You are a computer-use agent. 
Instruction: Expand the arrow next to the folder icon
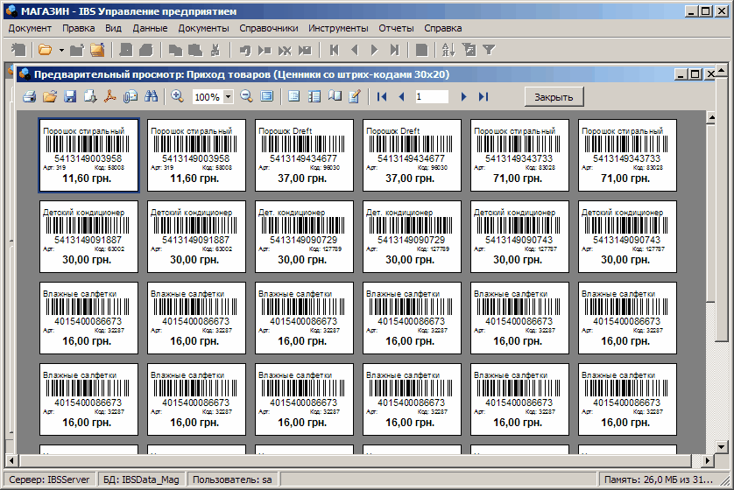point(61,50)
